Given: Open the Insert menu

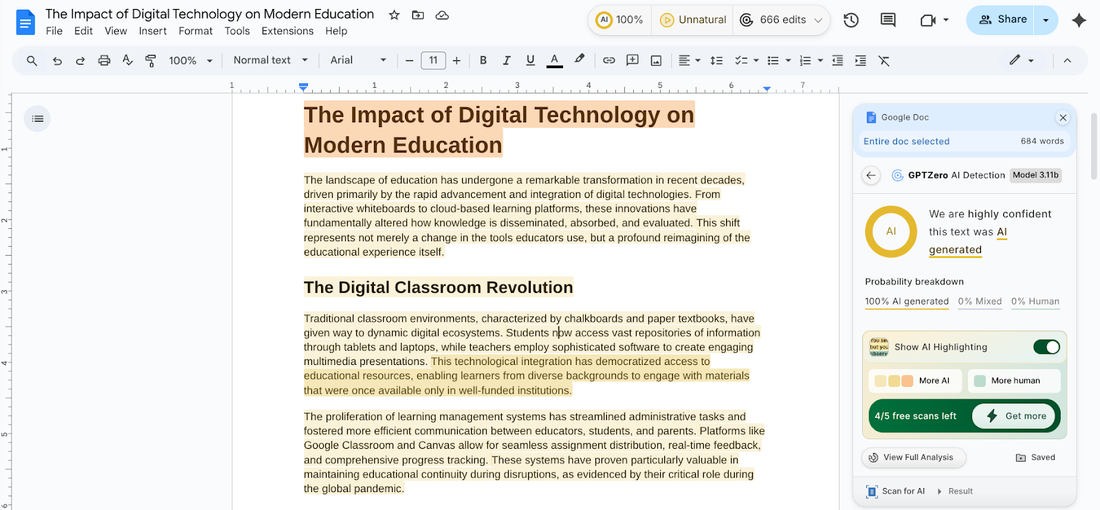Looking at the screenshot, I should (153, 31).
